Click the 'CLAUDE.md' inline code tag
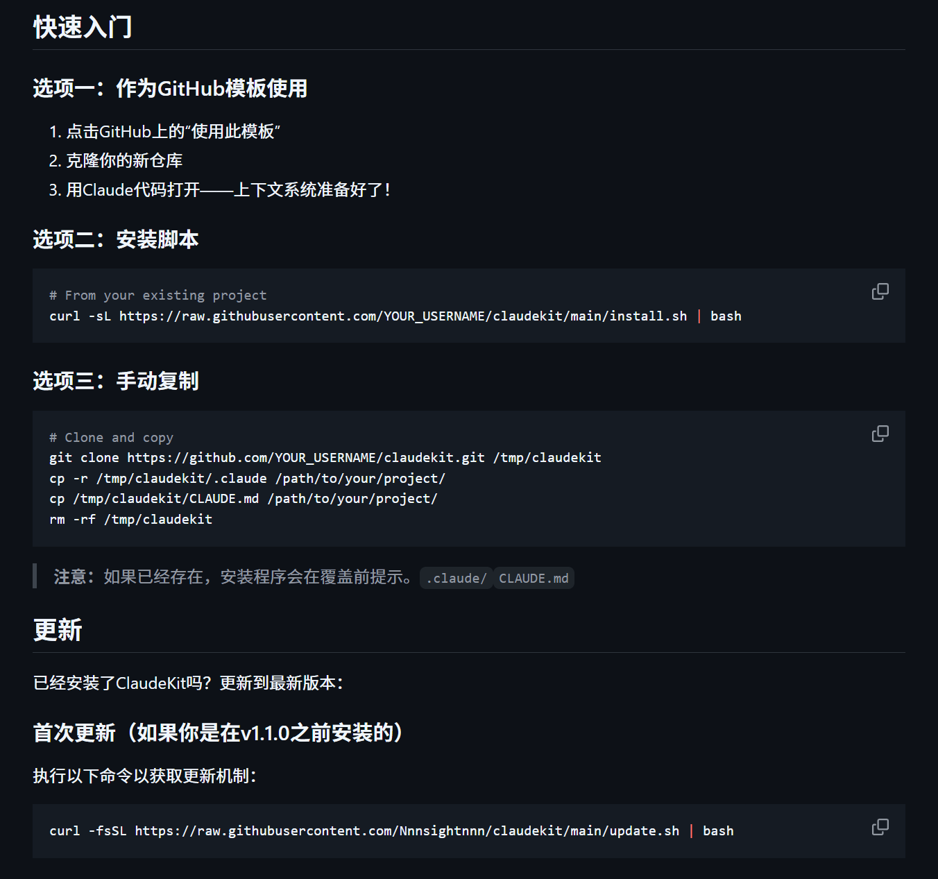The width and height of the screenshot is (938, 879). click(534, 579)
